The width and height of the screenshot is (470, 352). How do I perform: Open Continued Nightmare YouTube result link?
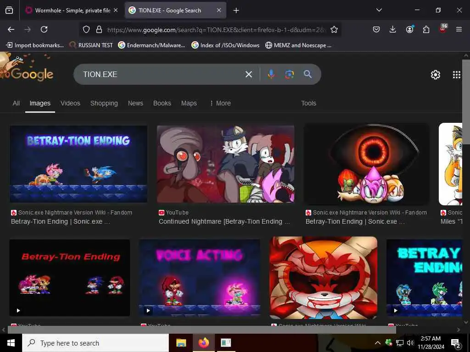point(224,221)
